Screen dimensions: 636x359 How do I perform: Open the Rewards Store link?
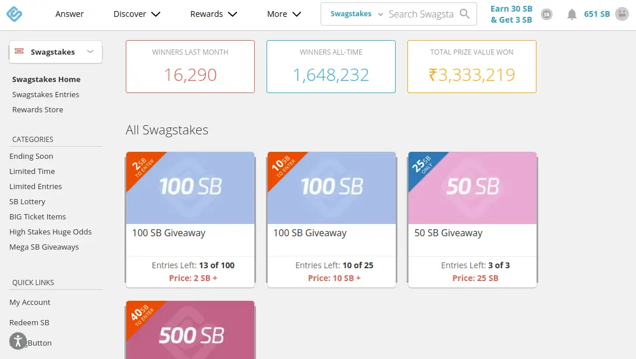[x=37, y=109]
